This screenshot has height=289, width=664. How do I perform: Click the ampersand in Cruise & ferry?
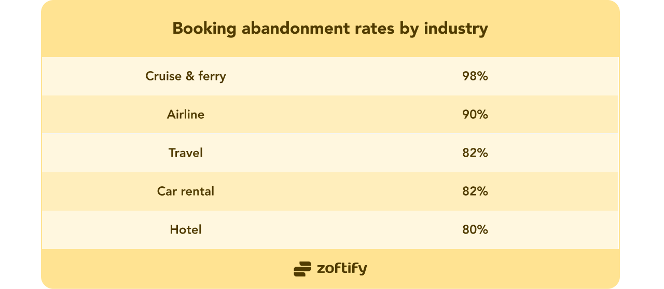pos(190,76)
